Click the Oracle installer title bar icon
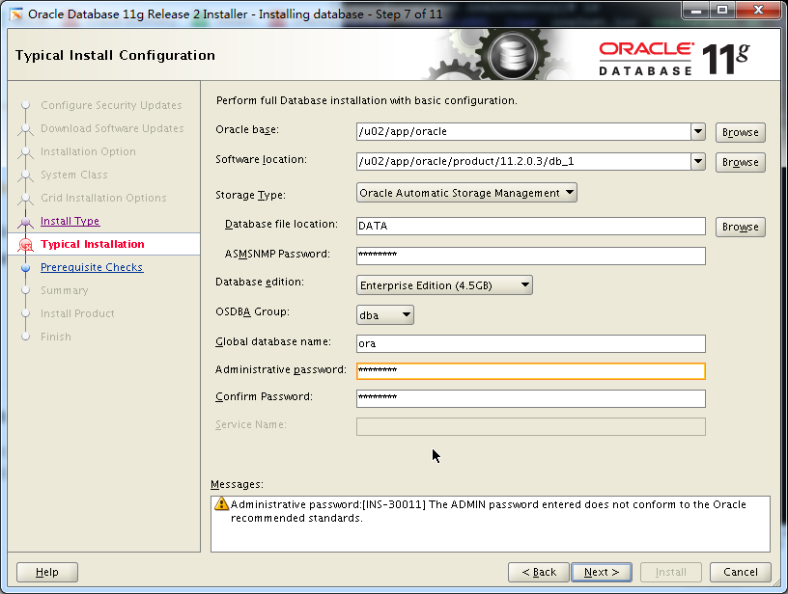The height and width of the screenshot is (594, 788). [x=16, y=14]
